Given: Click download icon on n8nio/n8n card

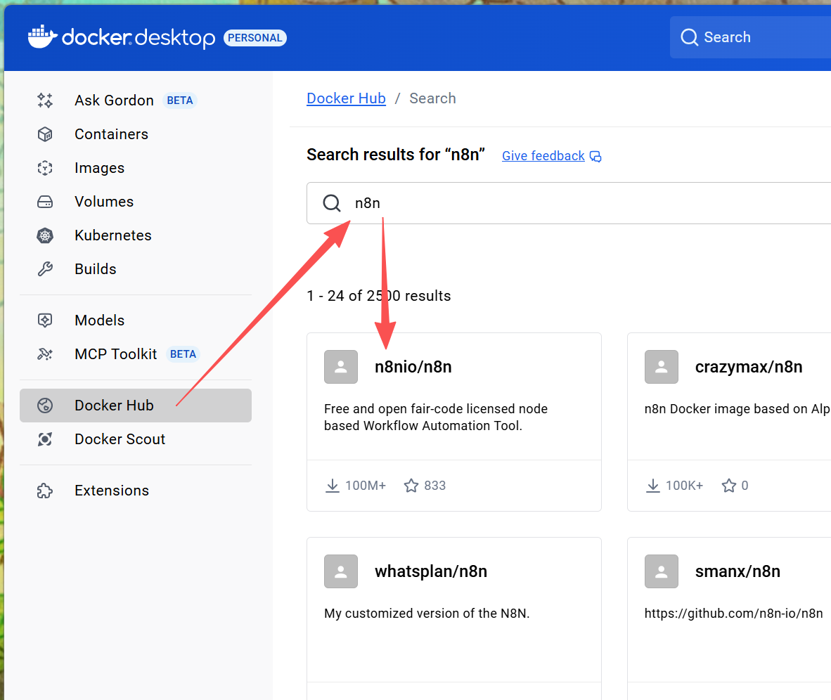Looking at the screenshot, I should [x=333, y=486].
